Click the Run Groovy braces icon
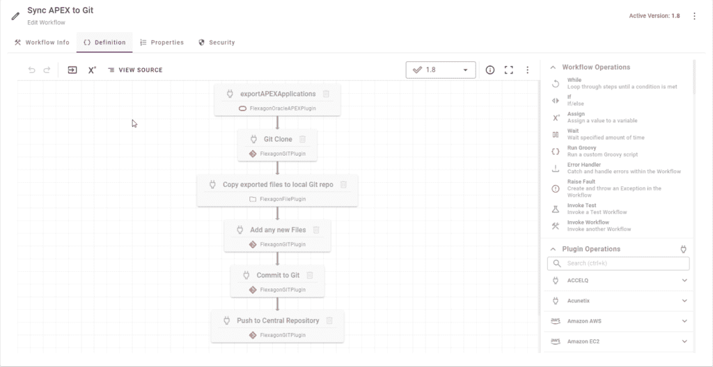Viewport: 713px width, 367px height. [x=555, y=152]
